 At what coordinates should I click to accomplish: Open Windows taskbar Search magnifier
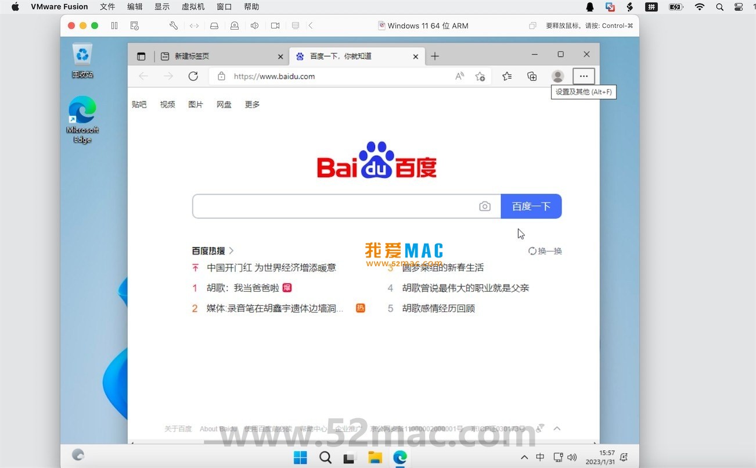[325, 458]
